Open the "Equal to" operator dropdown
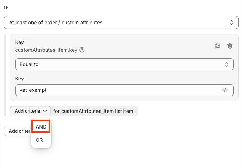The height and width of the screenshot is (168, 242). pos(122,64)
